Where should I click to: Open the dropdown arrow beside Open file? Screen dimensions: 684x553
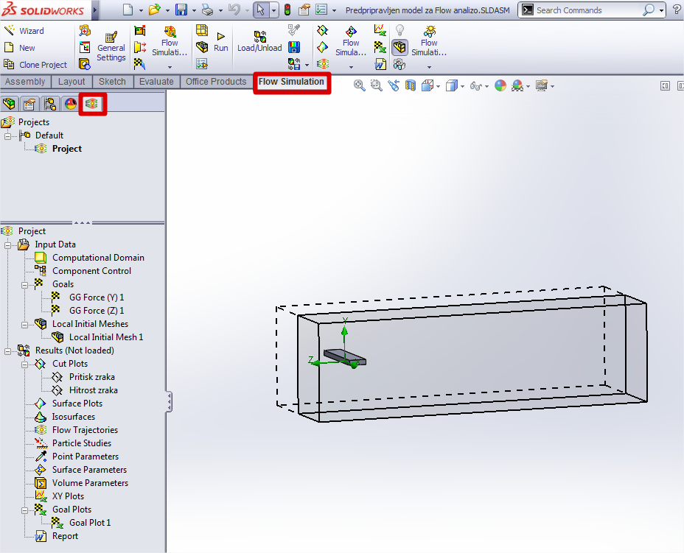[167, 10]
